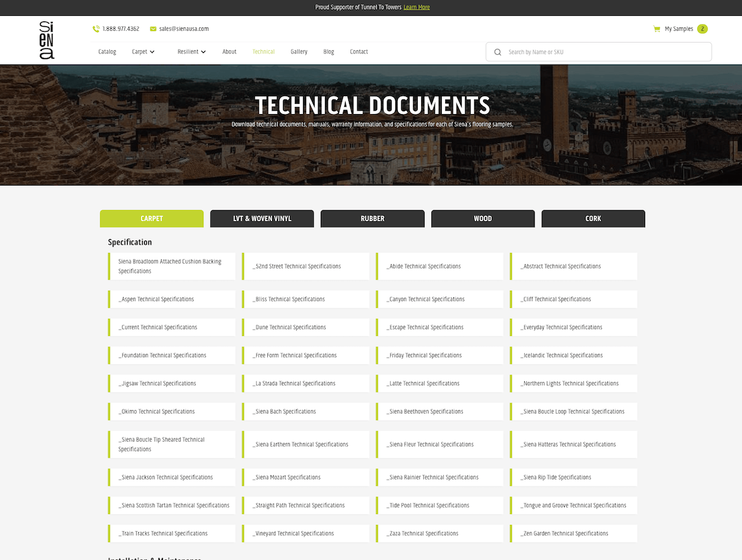Open the samples count badge showing 2
The height and width of the screenshot is (560, 742).
(x=702, y=29)
